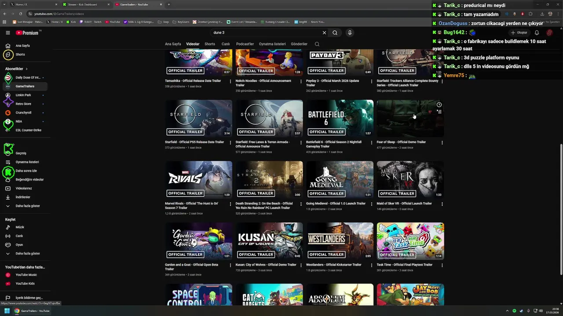Click the YouTube search input field
Viewport: 563px width, 316px height.
[266, 33]
